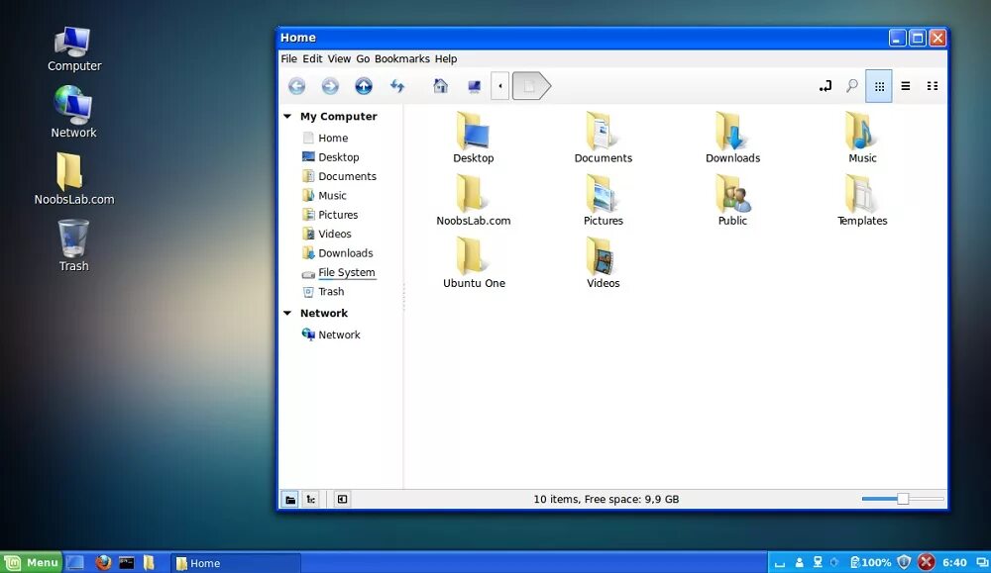Select File System in the sidebar
Image resolution: width=991 pixels, height=573 pixels.
pos(340,272)
